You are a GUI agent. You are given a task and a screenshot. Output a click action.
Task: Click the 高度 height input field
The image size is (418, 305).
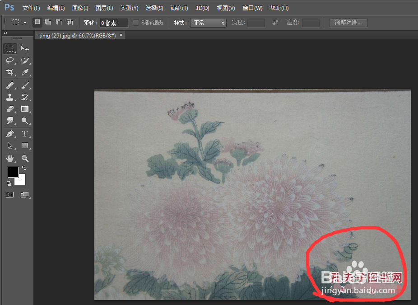click(311, 23)
